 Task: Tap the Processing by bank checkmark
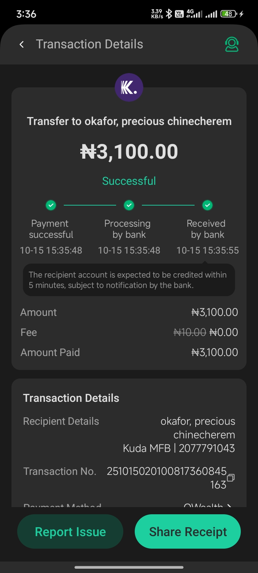(129, 205)
